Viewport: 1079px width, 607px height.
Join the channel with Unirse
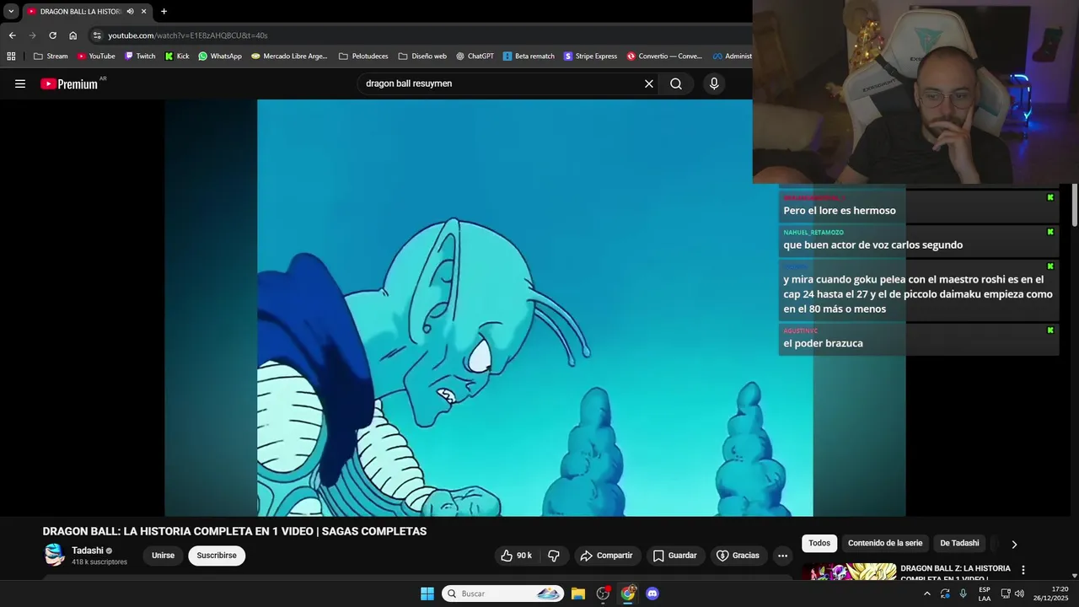click(x=163, y=556)
